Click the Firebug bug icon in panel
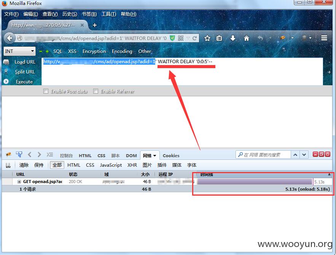 [9, 155]
